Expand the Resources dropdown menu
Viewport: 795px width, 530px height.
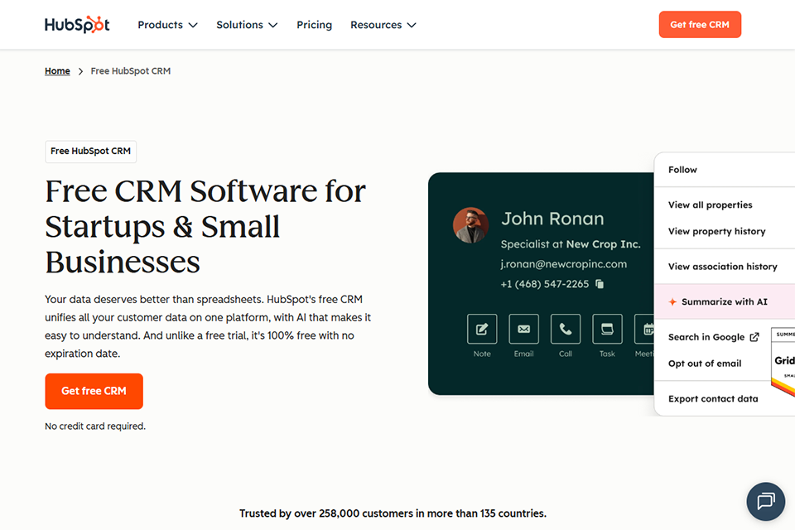pyautogui.click(x=383, y=25)
